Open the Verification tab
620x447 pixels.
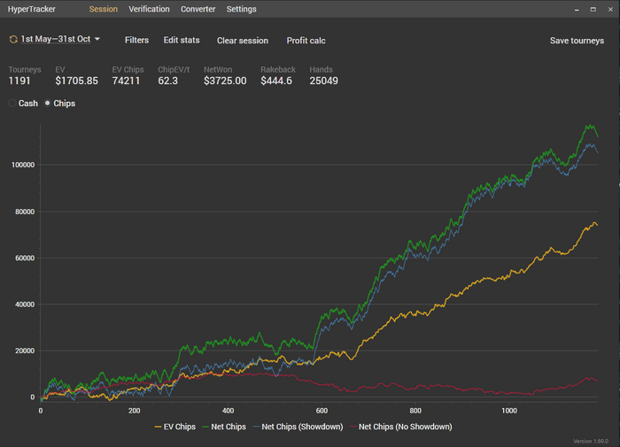(x=149, y=9)
